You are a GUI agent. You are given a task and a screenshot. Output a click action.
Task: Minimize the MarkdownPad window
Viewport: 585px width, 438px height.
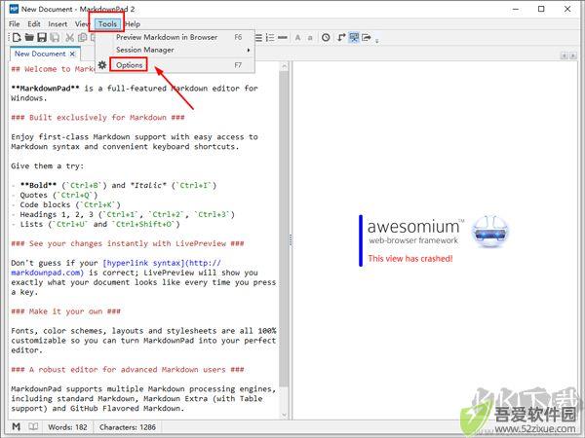coord(516,9)
